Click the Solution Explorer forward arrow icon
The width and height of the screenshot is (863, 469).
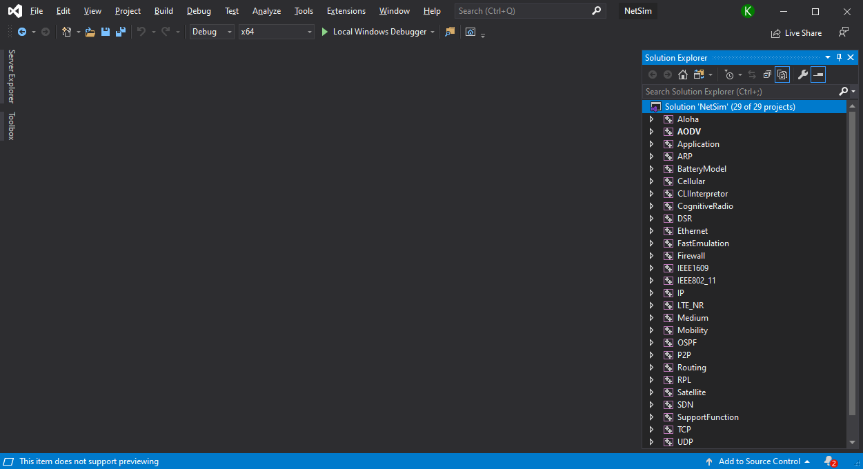click(668, 74)
